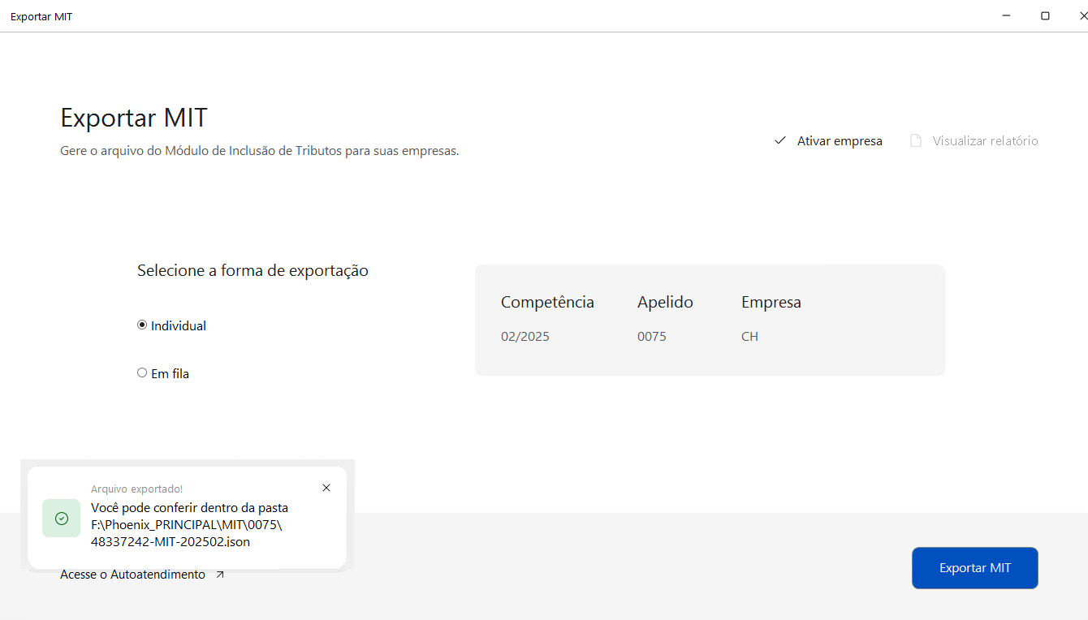The image size is (1088, 620).
Task: Click the external arrow icon after Autoatendimento
Action: click(x=220, y=575)
